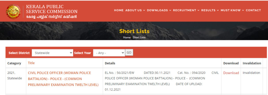Open the Select District dropdown
The width and height of the screenshot is (268, 95).
coord(52,53)
